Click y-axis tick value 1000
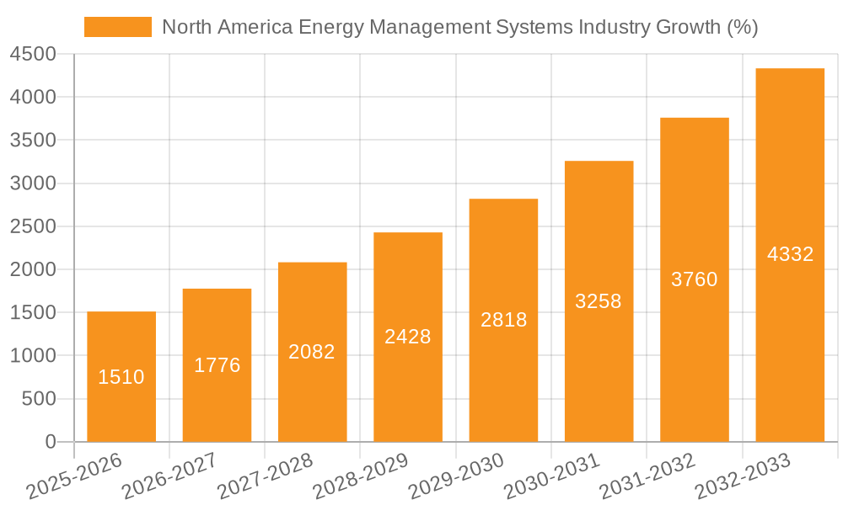The image size is (843, 505). (x=33, y=355)
